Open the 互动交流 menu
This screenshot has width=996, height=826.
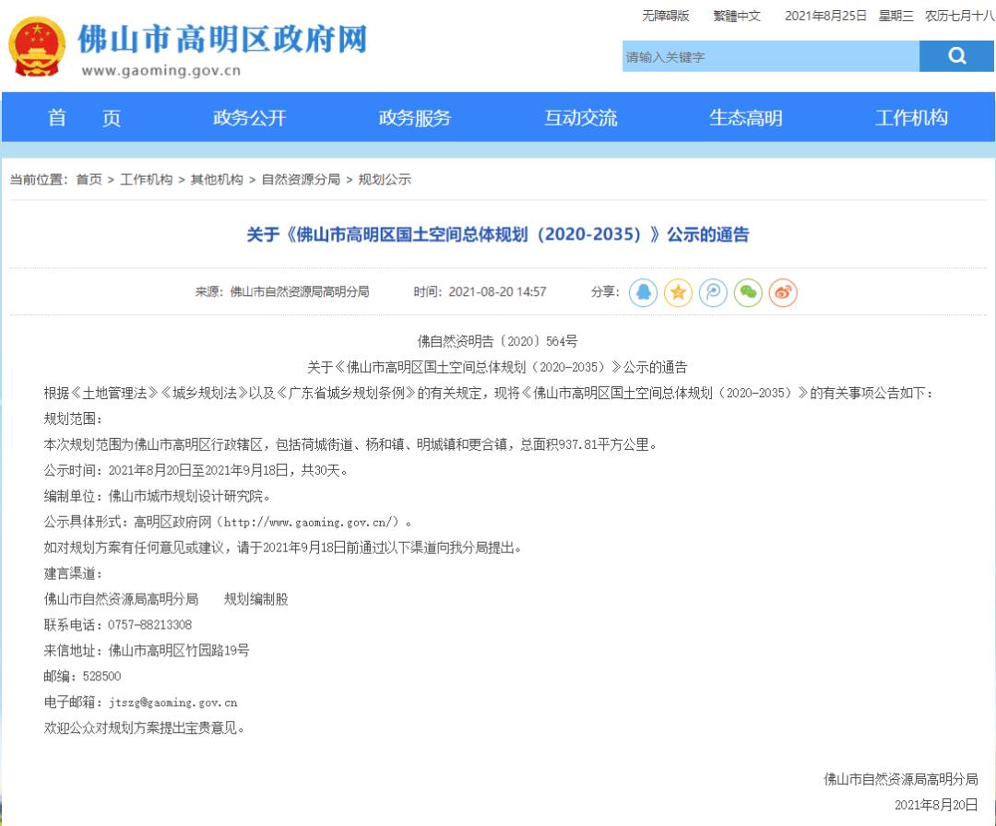point(581,117)
